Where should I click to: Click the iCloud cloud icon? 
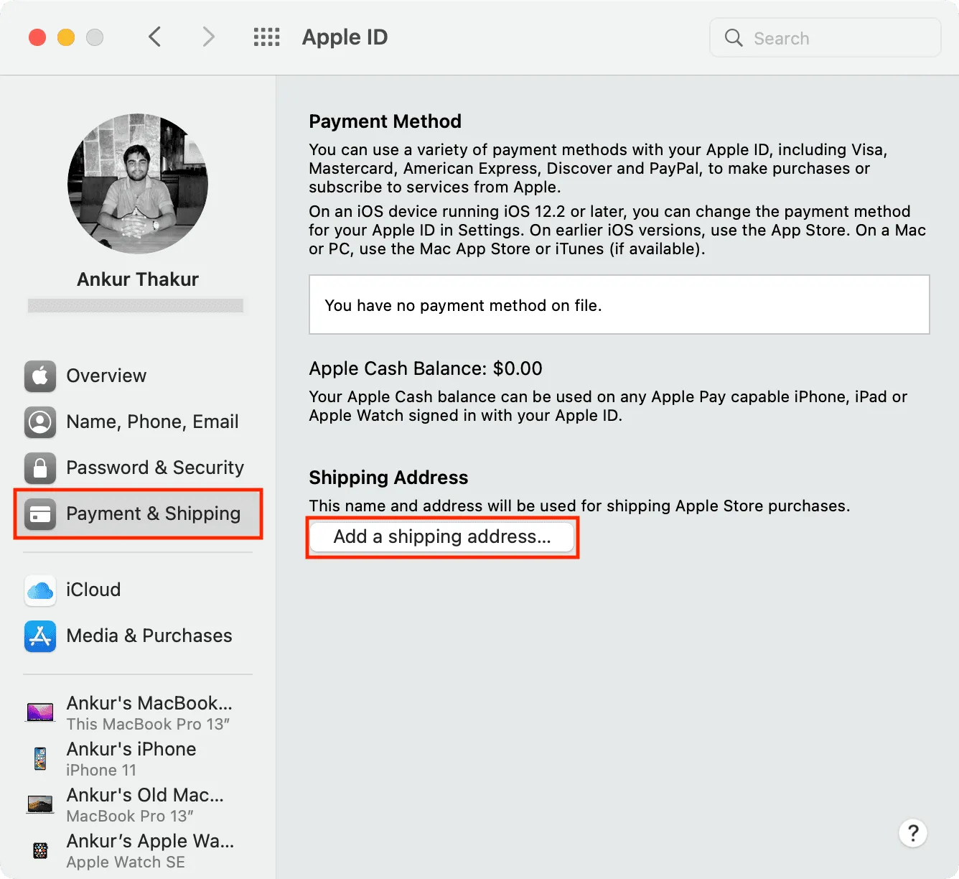click(40, 590)
